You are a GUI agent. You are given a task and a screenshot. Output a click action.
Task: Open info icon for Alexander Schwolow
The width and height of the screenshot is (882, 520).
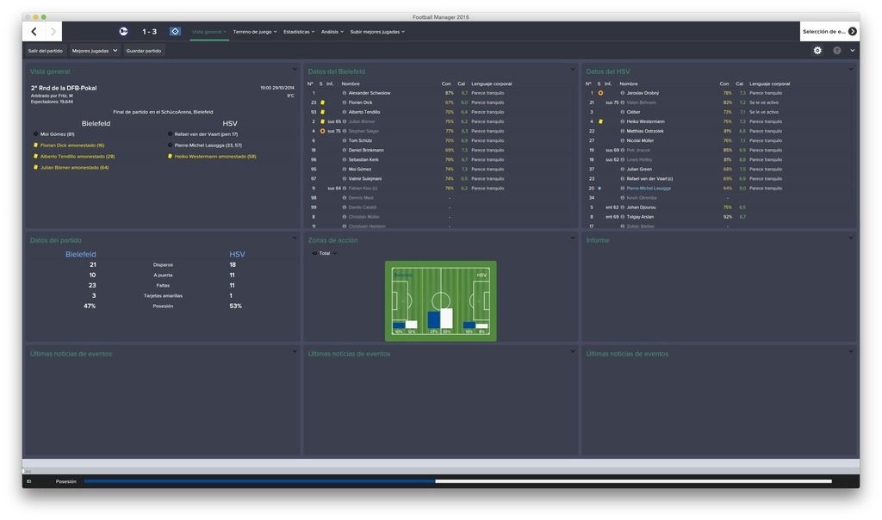pyautogui.click(x=345, y=93)
